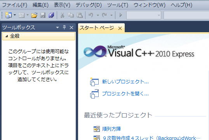Open the toolbox window position dropdown arrow
The image size is (209, 140).
click(x=57, y=28)
